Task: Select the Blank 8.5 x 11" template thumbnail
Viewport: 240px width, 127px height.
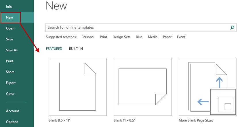Action: (78, 87)
